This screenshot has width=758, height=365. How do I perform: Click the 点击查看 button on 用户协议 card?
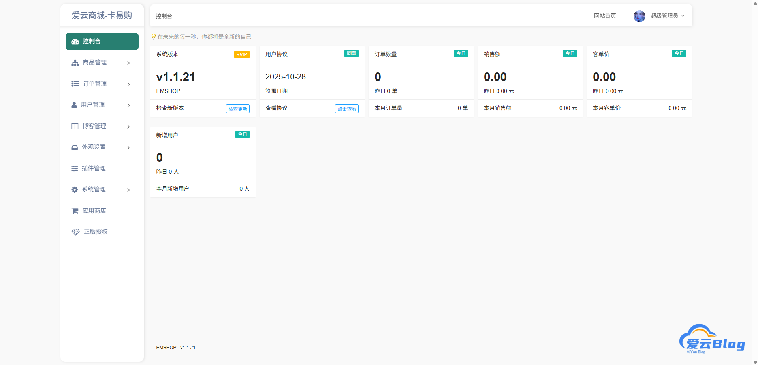coord(346,108)
